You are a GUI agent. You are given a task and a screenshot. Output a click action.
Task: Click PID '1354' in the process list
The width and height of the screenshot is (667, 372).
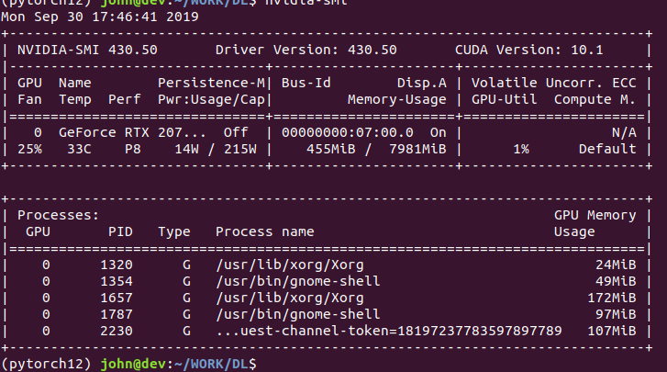pyautogui.click(x=117, y=281)
